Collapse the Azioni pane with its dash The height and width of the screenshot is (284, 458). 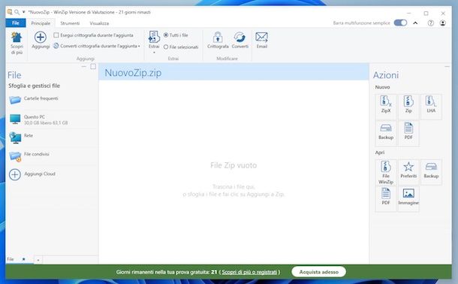click(447, 67)
